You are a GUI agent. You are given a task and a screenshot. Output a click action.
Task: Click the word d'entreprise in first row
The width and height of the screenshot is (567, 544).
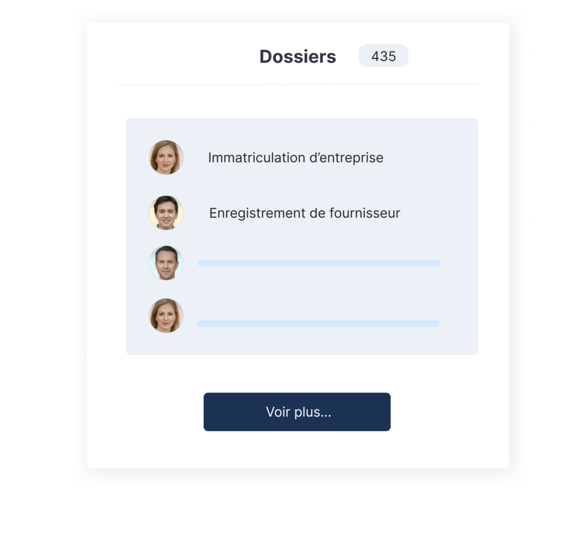(347, 158)
